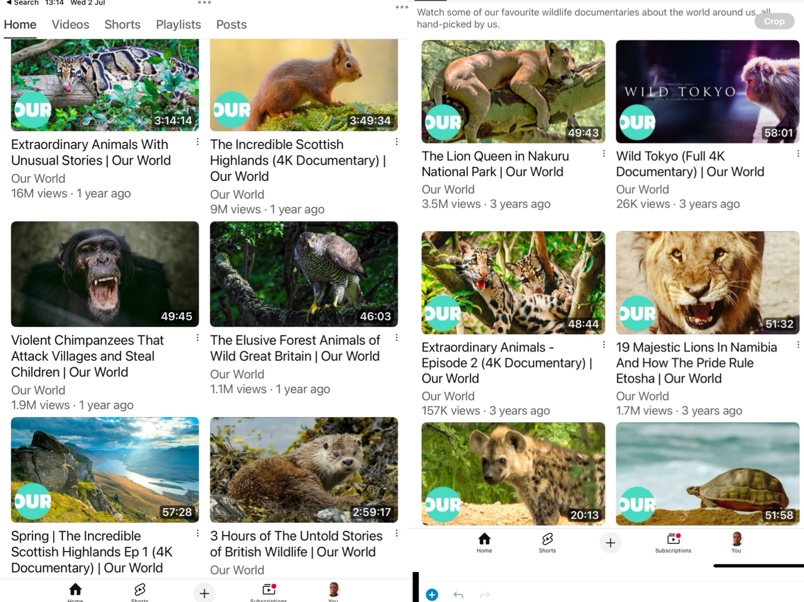The width and height of the screenshot is (804, 602).
Task: Click the undo arrow icon
Action: [x=458, y=595]
